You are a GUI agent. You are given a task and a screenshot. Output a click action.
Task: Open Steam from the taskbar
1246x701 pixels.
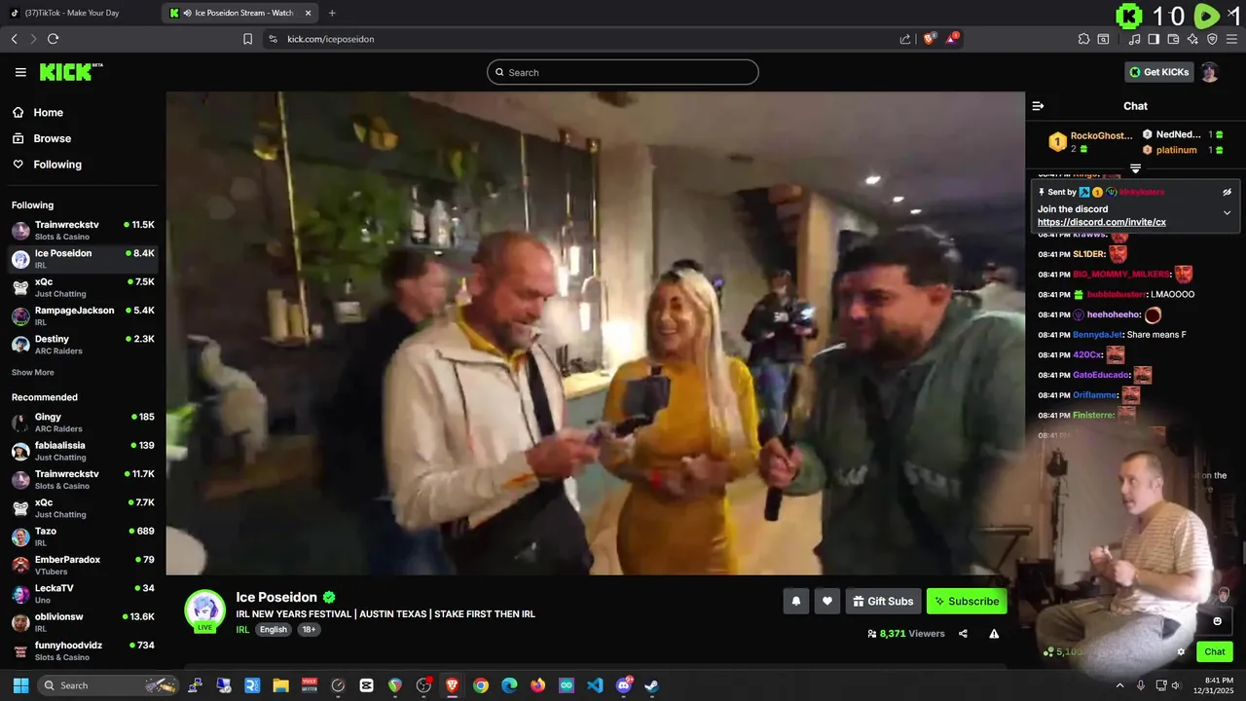pos(651,685)
